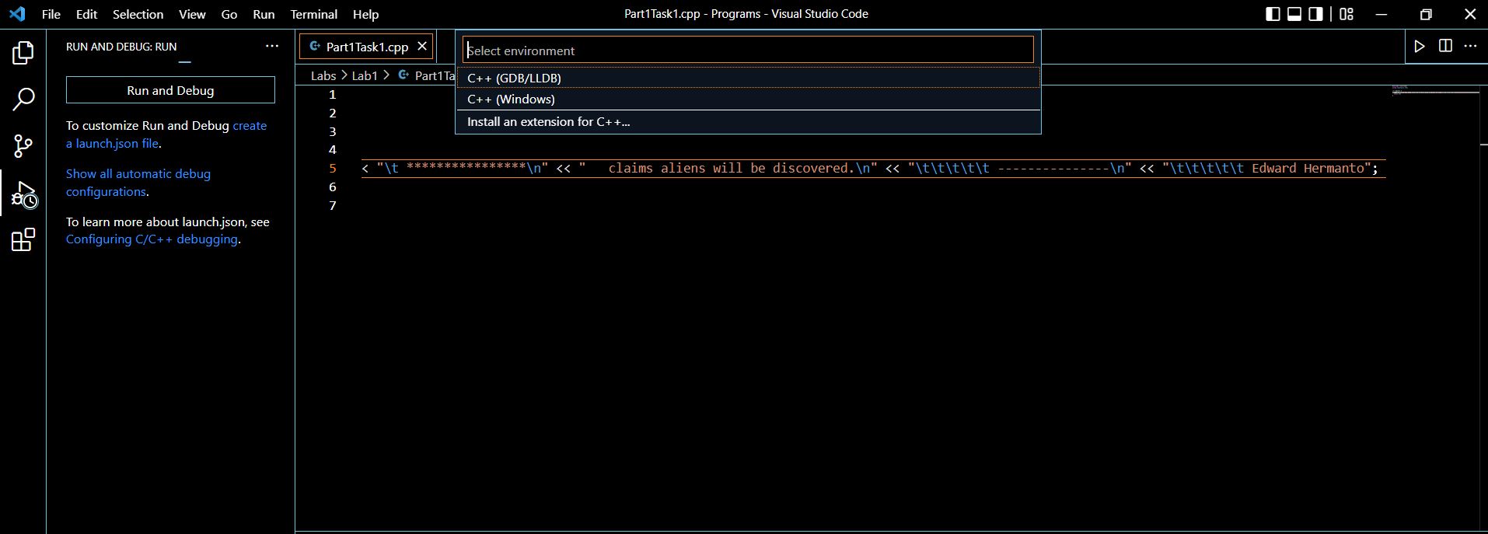The width and height of the screenshot is (1488, 534).
Task: Close the Part1Task1.cpp tab
Action: 422,47
